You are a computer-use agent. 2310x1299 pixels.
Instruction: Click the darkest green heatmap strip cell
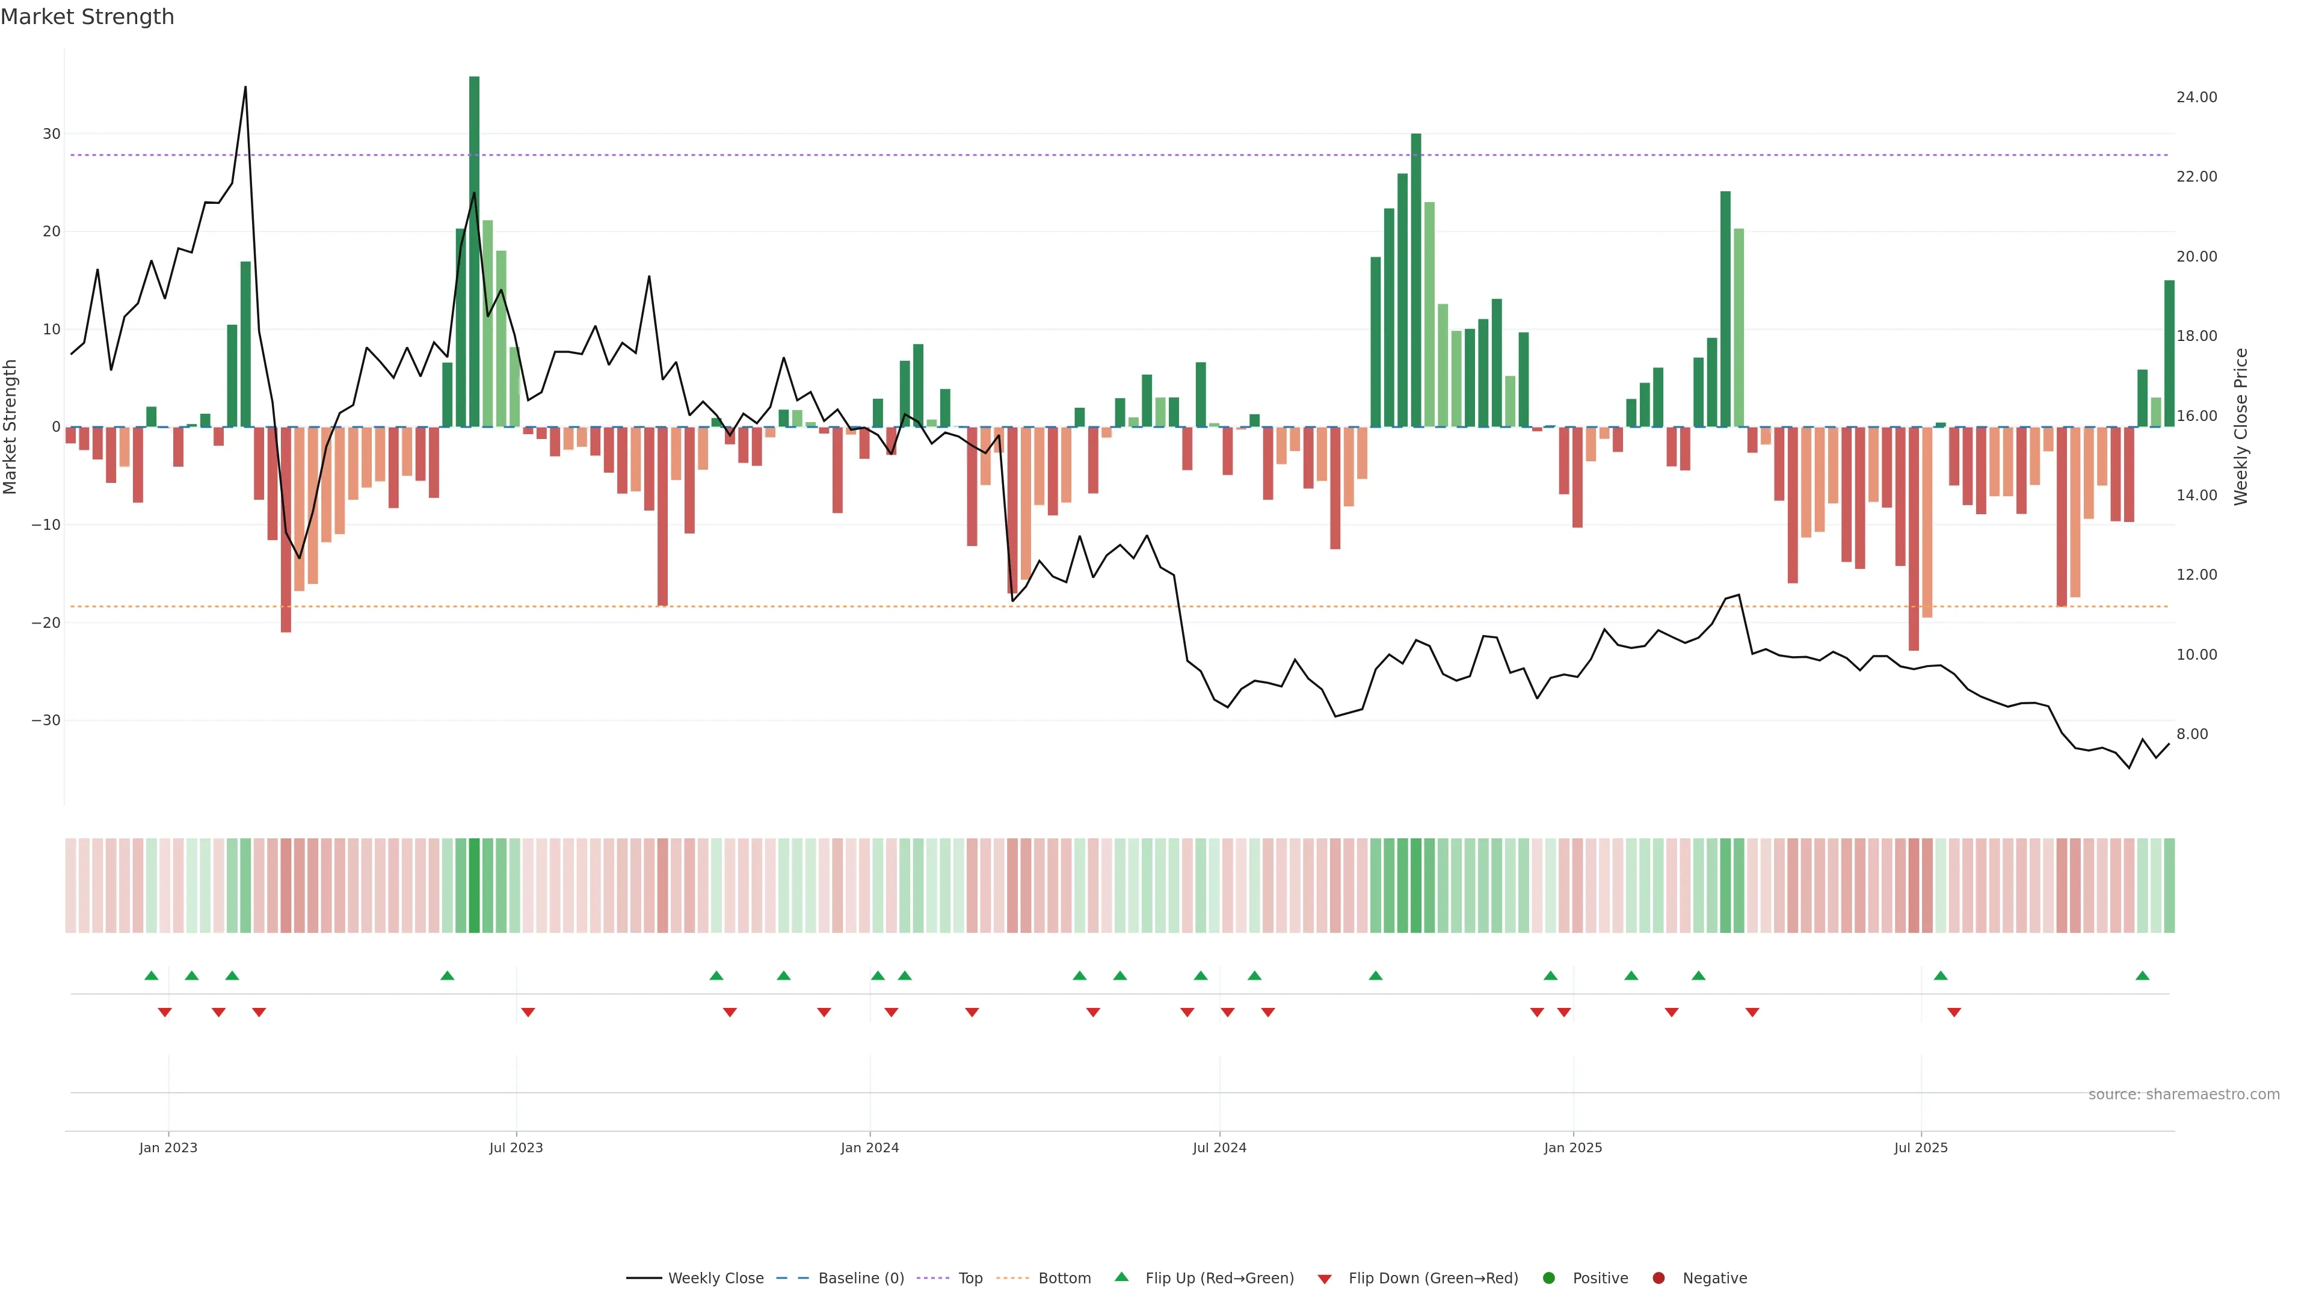(475, 886)
